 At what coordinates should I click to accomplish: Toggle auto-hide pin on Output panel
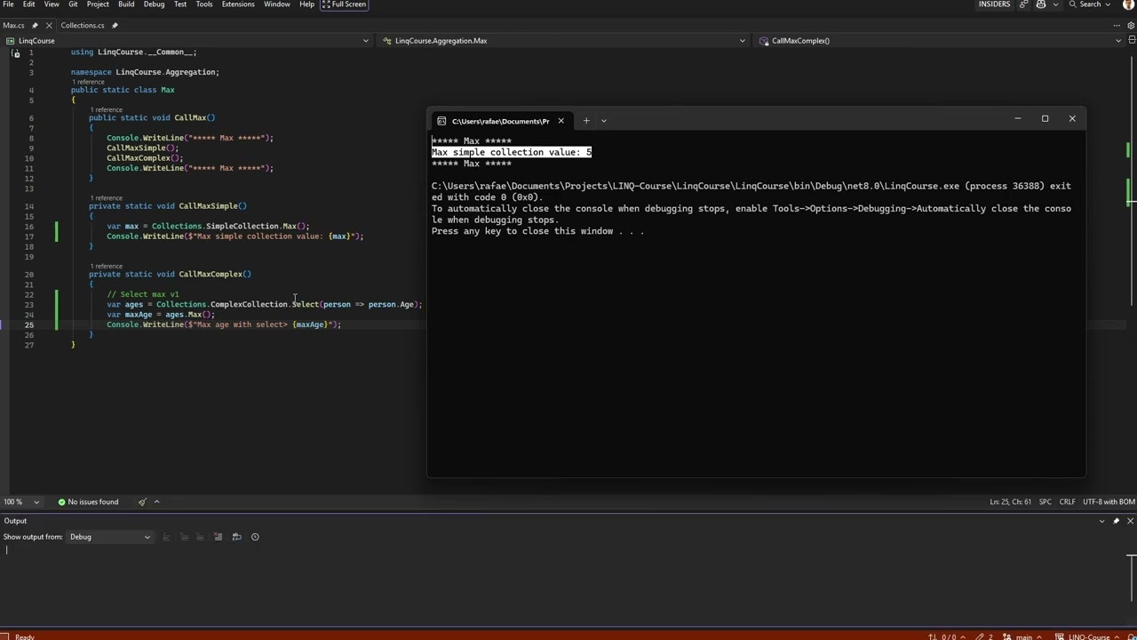(x=1116, y=521)
